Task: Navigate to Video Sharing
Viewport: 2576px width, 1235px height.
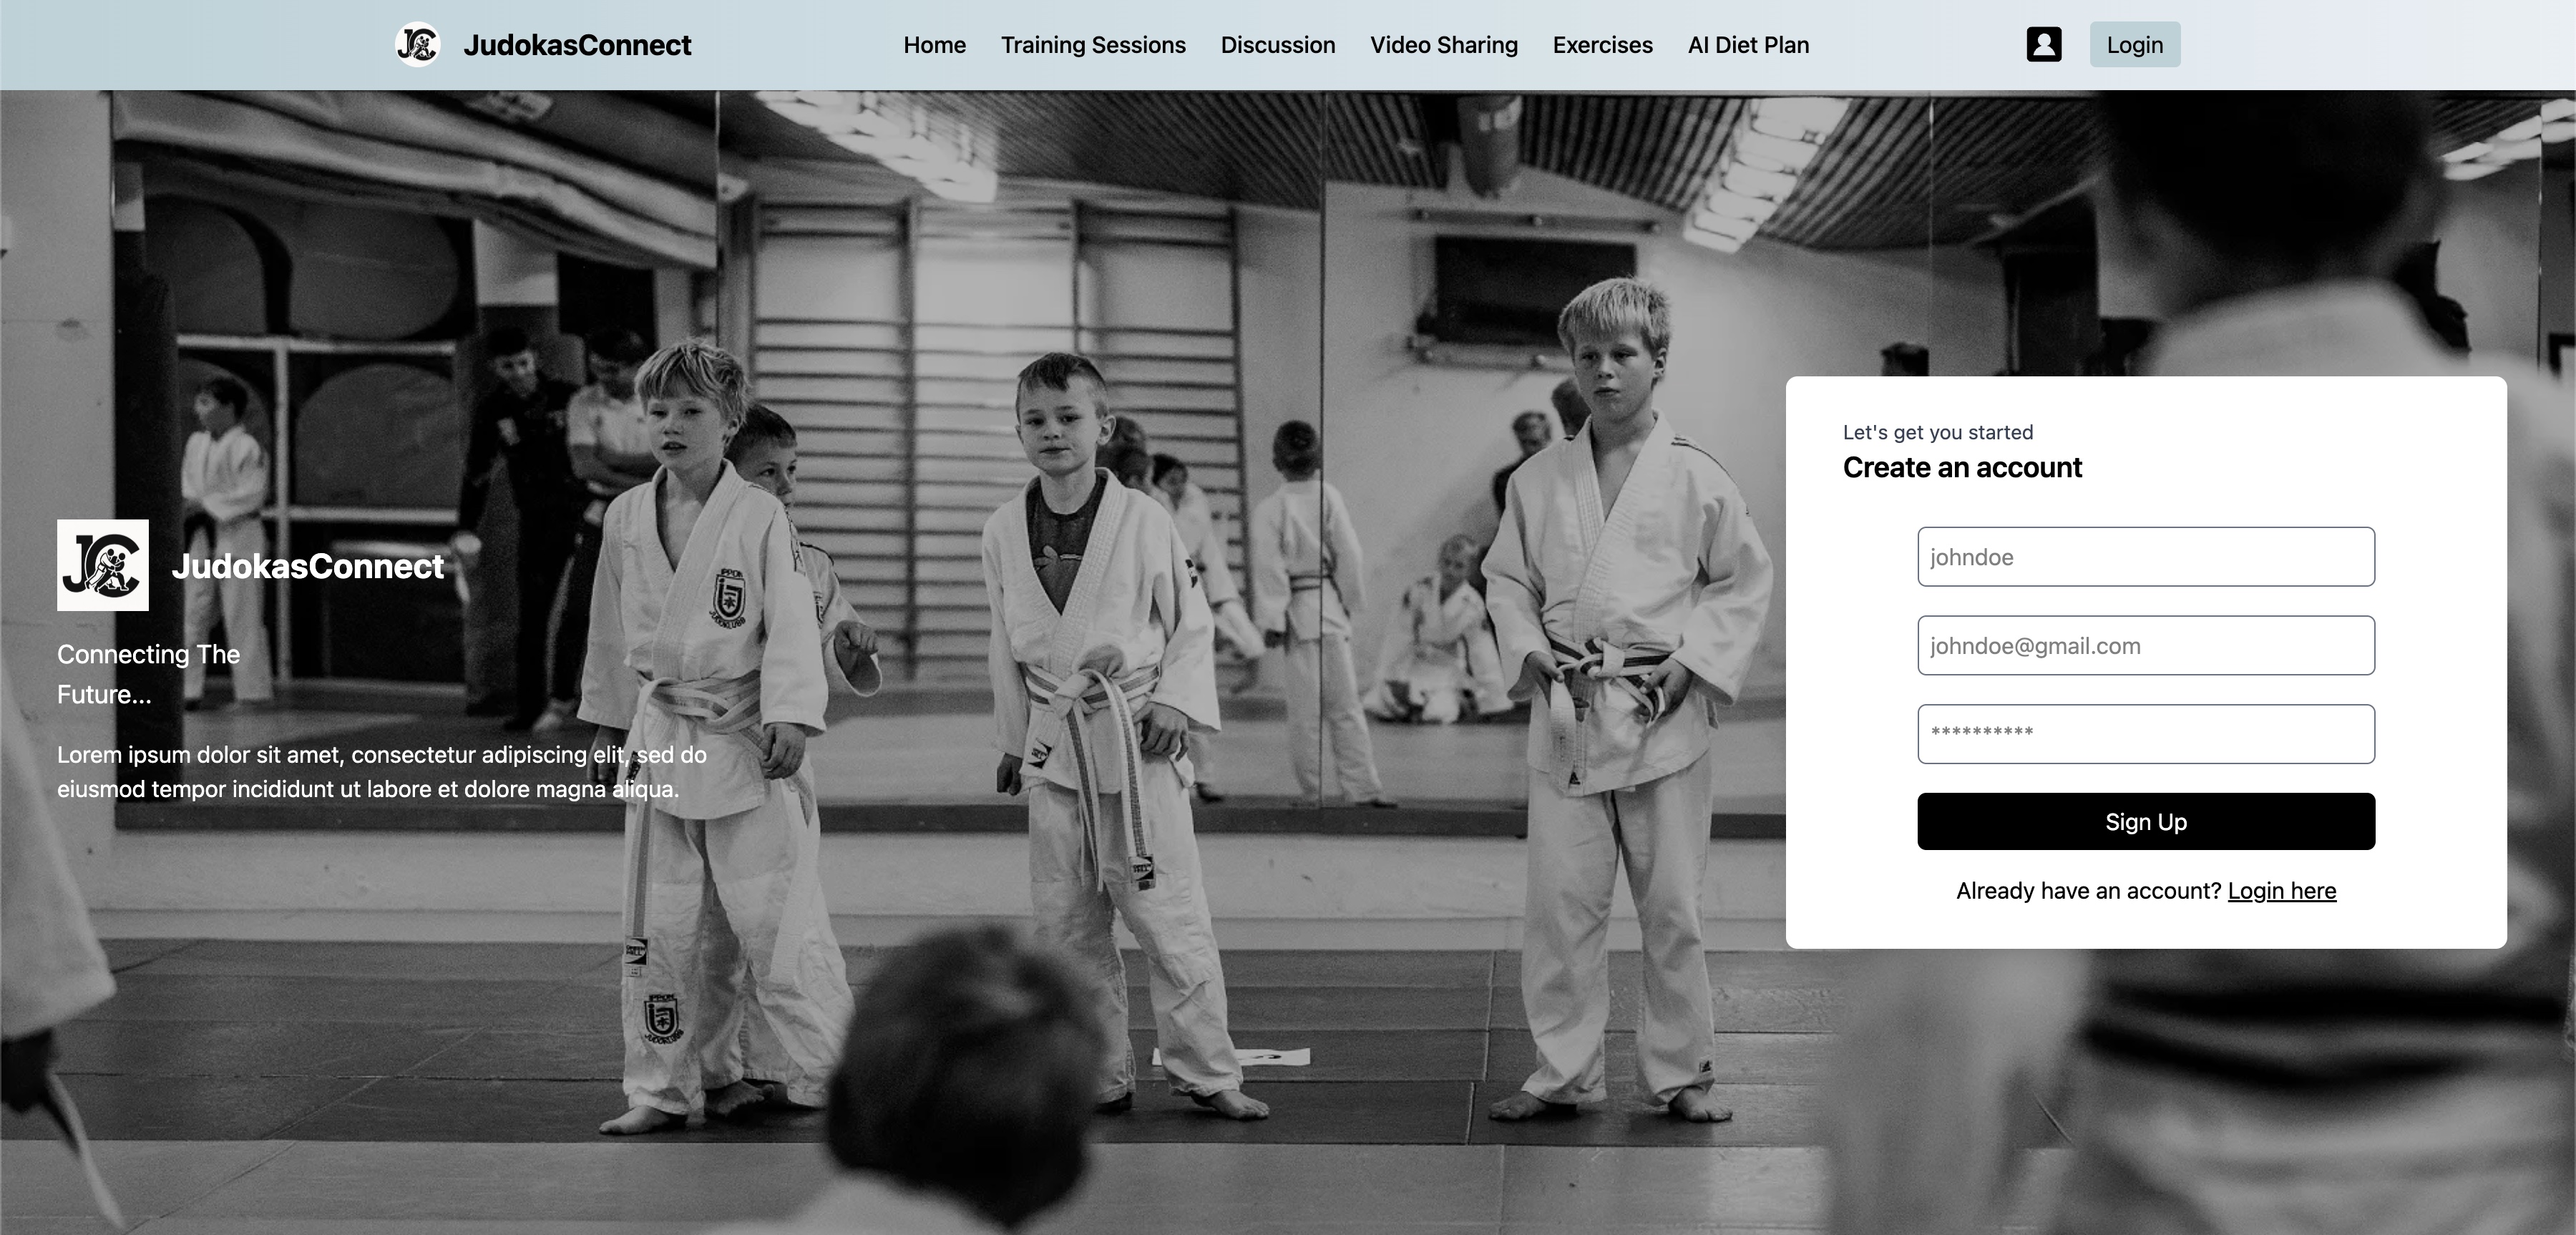Action: pos(1443,45)
